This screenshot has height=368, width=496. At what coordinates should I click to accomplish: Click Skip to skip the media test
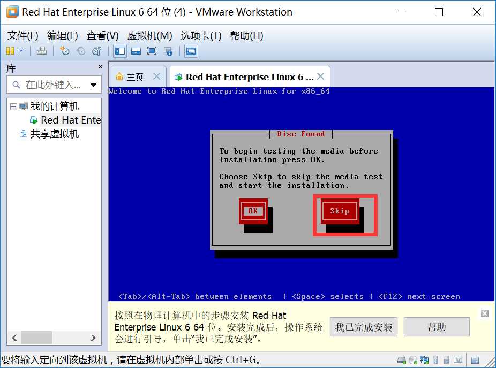[340, 211]
